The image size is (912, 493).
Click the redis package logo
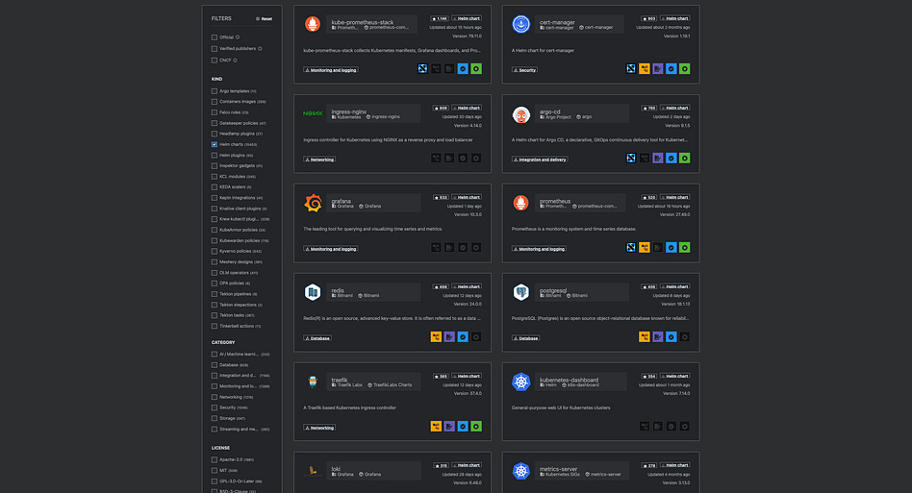pyautogui.click(x=313, y=292)
